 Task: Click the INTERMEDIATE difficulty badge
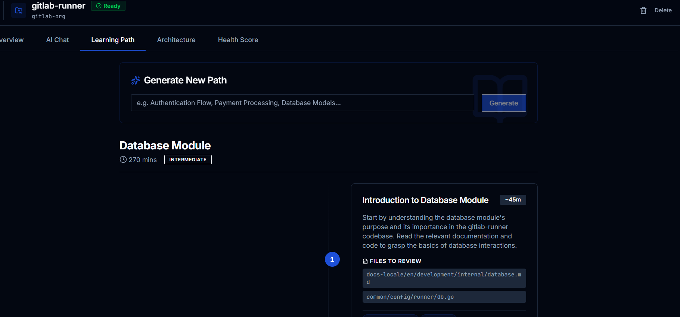pos(188,159)
